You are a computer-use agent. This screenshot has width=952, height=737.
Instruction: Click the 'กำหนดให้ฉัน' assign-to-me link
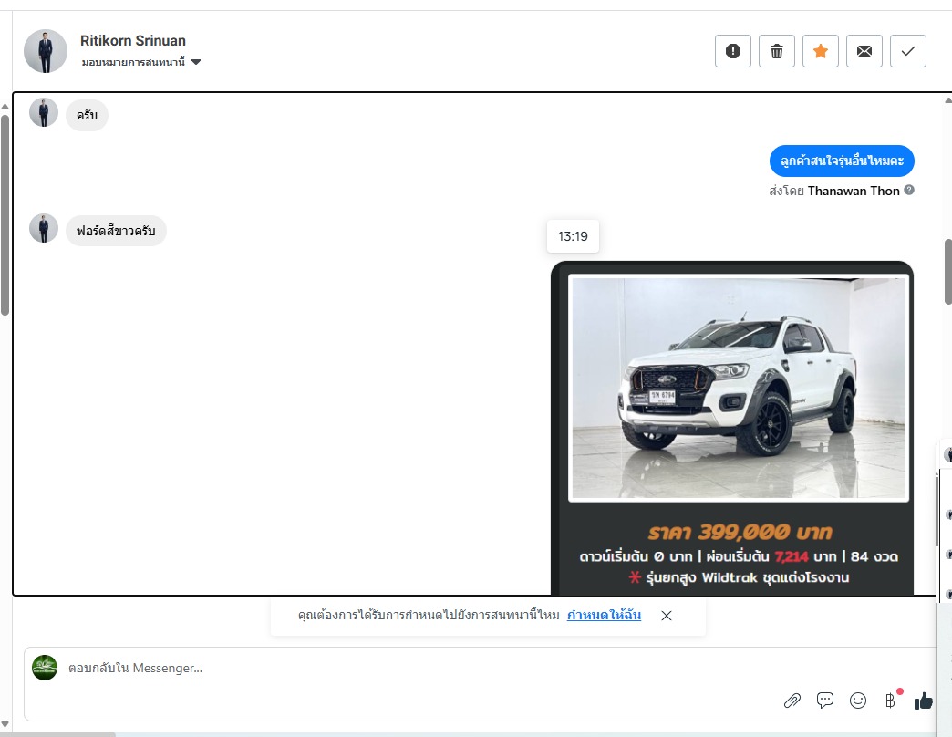click(604, 615)
